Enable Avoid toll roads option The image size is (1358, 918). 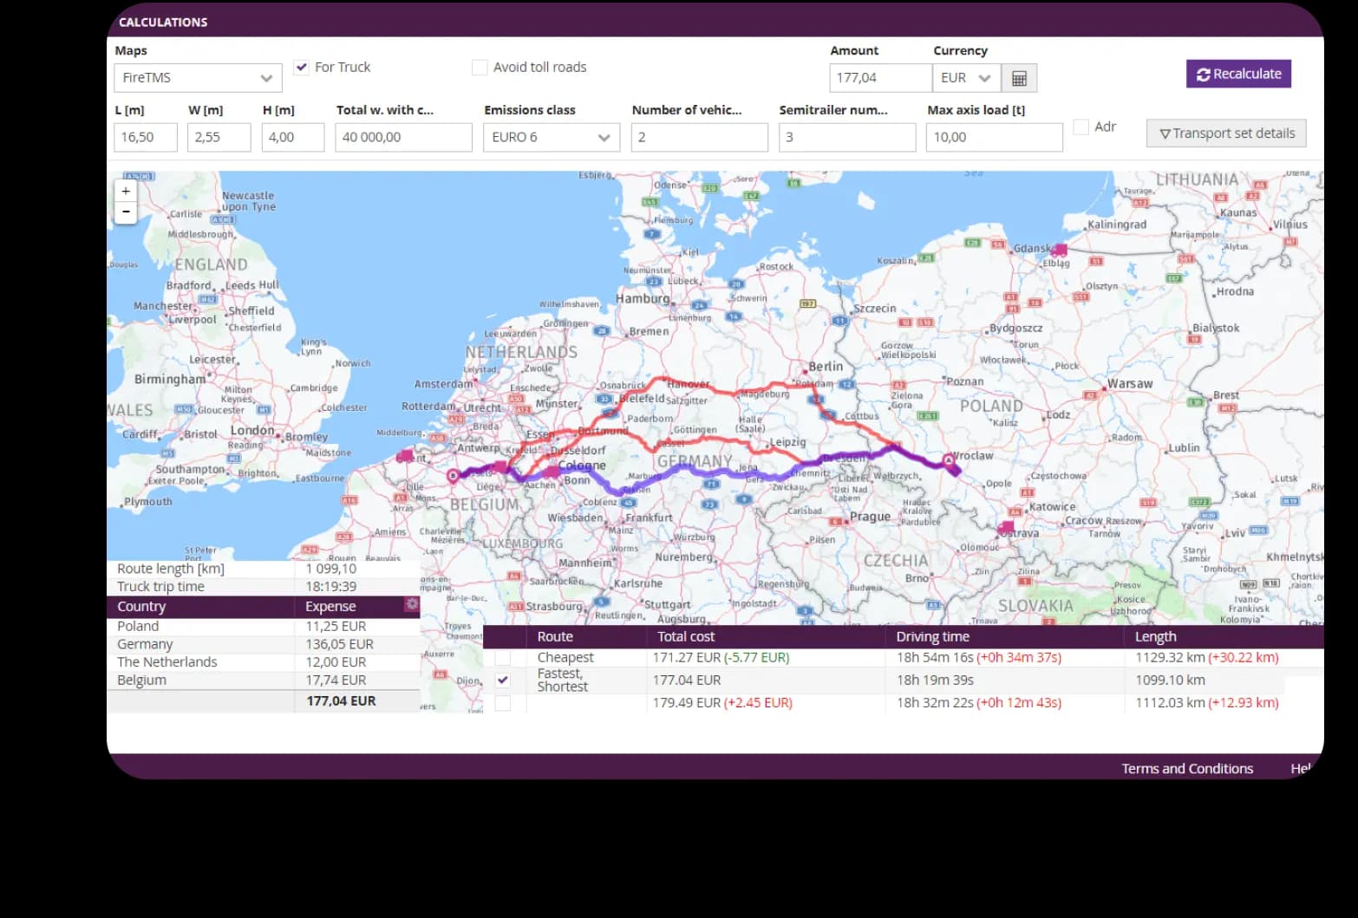point(480,68)
